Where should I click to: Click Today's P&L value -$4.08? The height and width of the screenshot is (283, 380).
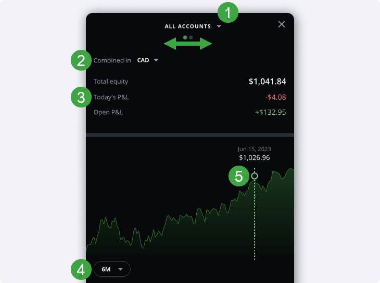pos(275,97)
